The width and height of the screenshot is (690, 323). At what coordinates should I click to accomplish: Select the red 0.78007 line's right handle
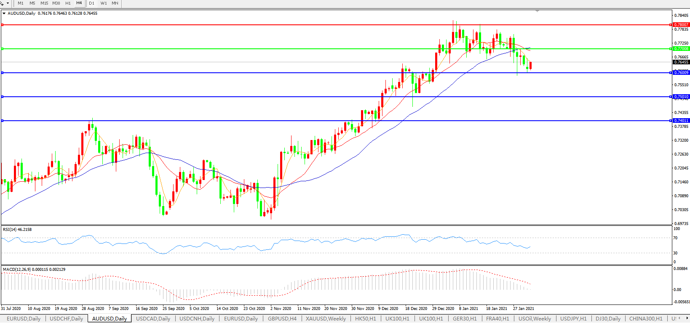(x=671, y=25)
